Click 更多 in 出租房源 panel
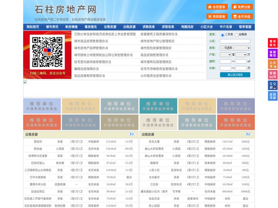 pos(249,134)
